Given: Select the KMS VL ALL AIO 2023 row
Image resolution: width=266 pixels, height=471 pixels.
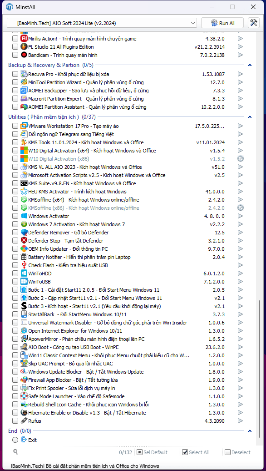Looking at the screenshot, I should click(x=85, y=167).
